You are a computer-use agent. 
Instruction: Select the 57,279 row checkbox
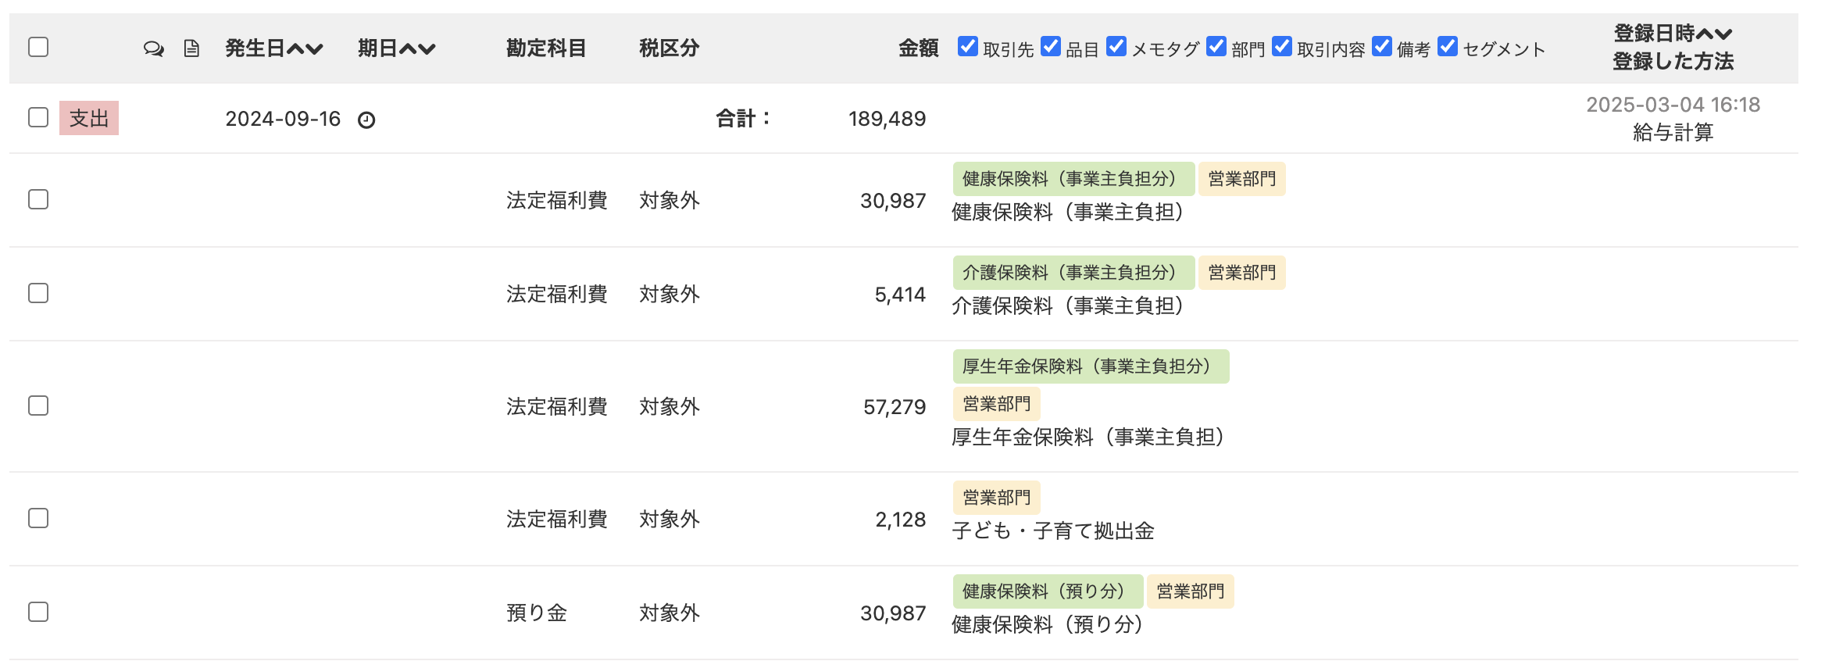(38, 406)
